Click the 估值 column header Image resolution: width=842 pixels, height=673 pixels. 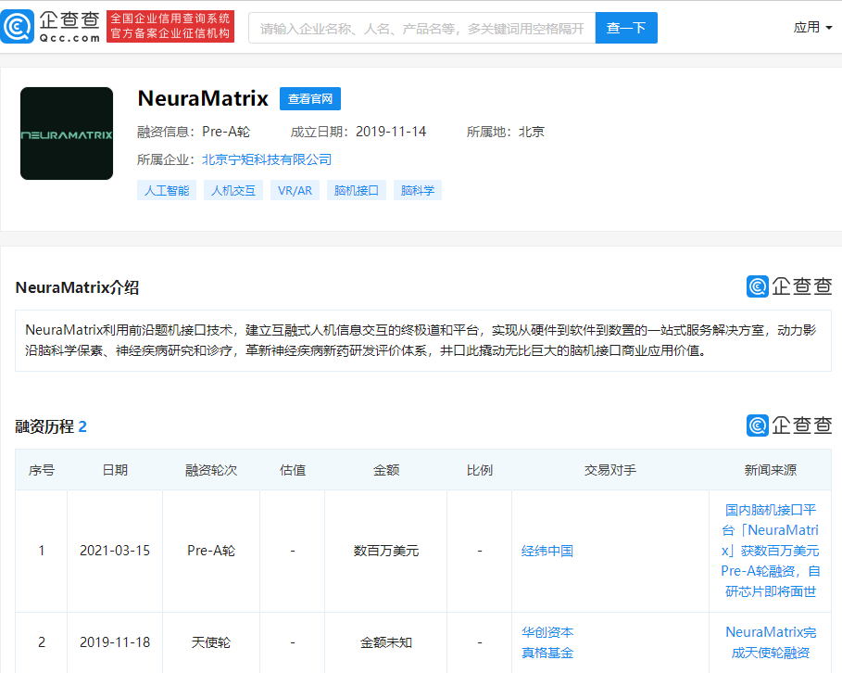click(x=293, y=470)
